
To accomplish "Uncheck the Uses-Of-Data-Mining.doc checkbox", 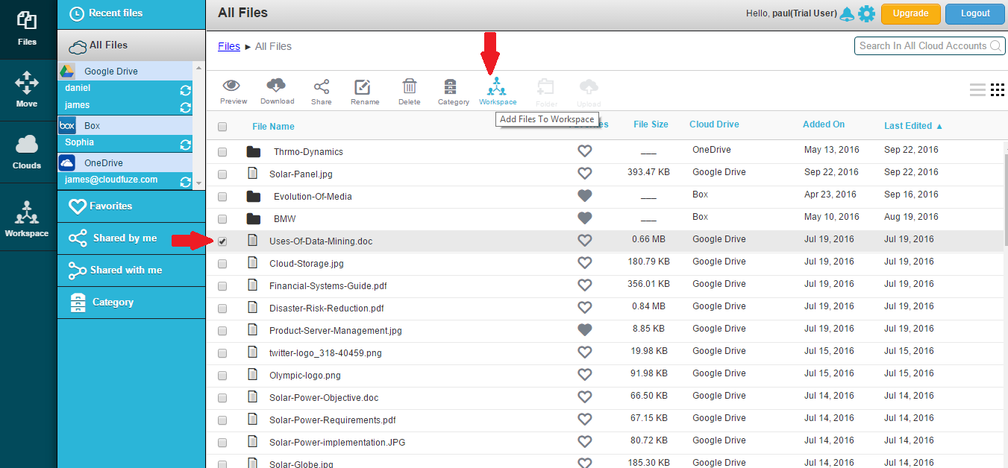I will pos(222,241).
